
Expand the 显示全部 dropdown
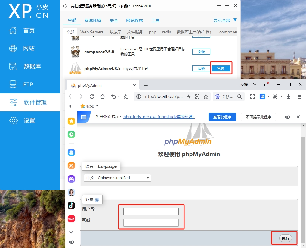click(225, 20)
